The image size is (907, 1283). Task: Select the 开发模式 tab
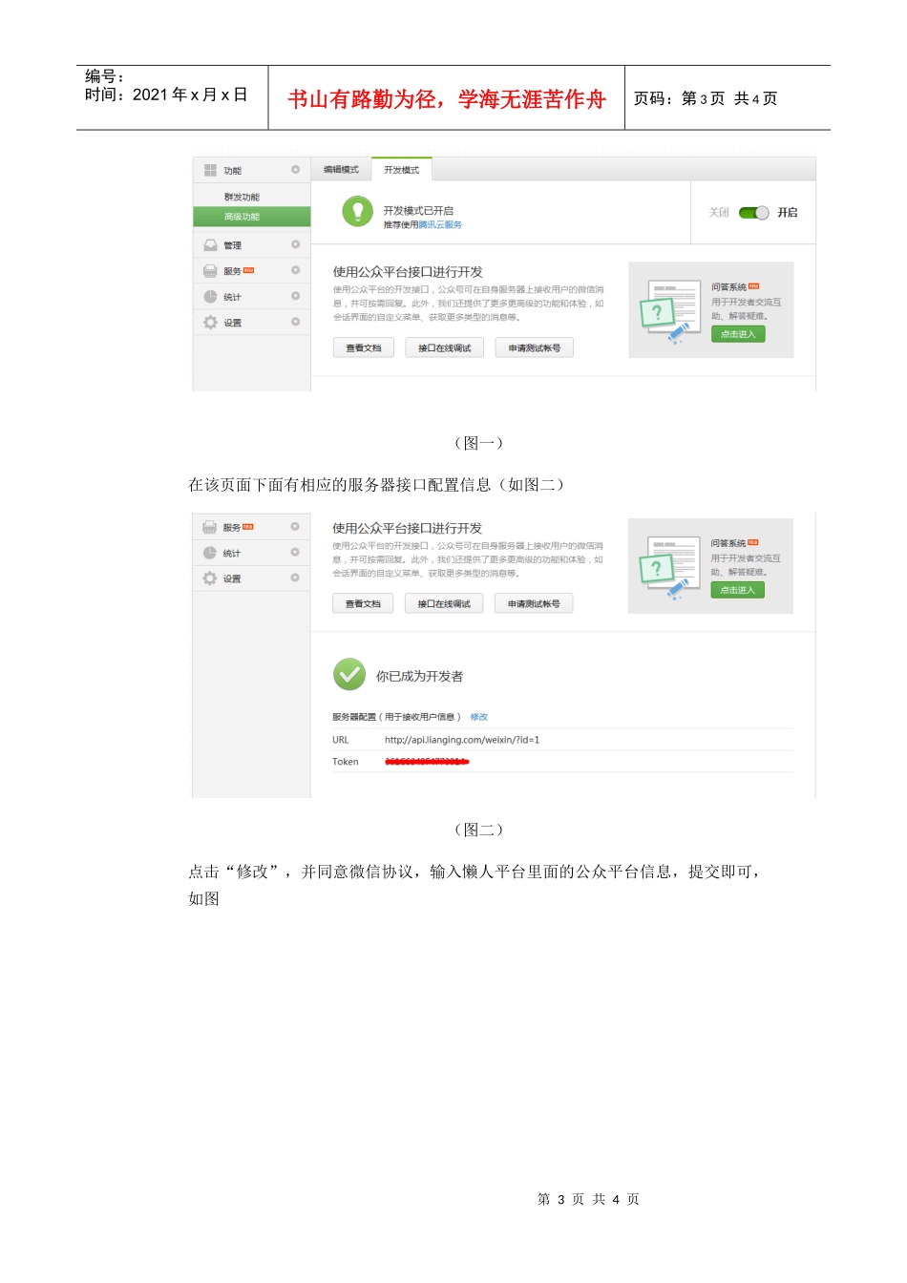click(x=402, y=170)
